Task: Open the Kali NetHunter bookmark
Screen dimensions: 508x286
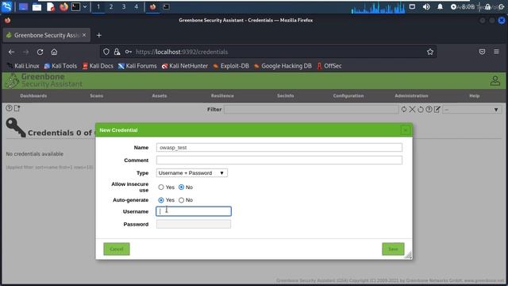Action: tap(185, 66)
